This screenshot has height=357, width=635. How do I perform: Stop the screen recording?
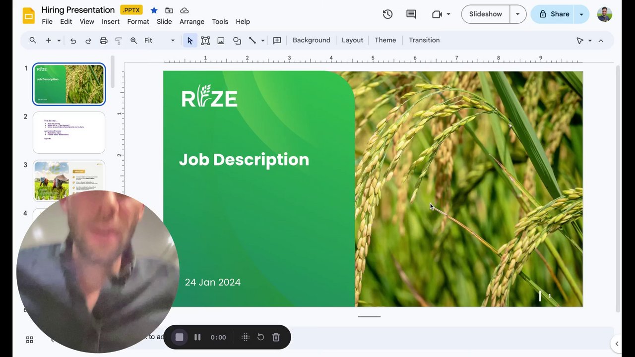(x=180, y=337)
